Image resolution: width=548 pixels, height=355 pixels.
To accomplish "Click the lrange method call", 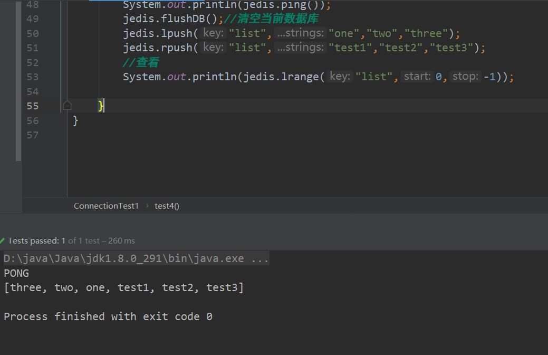I will coord(301,77).
